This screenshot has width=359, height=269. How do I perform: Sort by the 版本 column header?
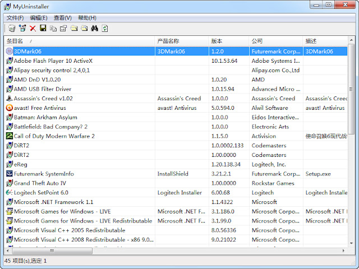point(229,41)
